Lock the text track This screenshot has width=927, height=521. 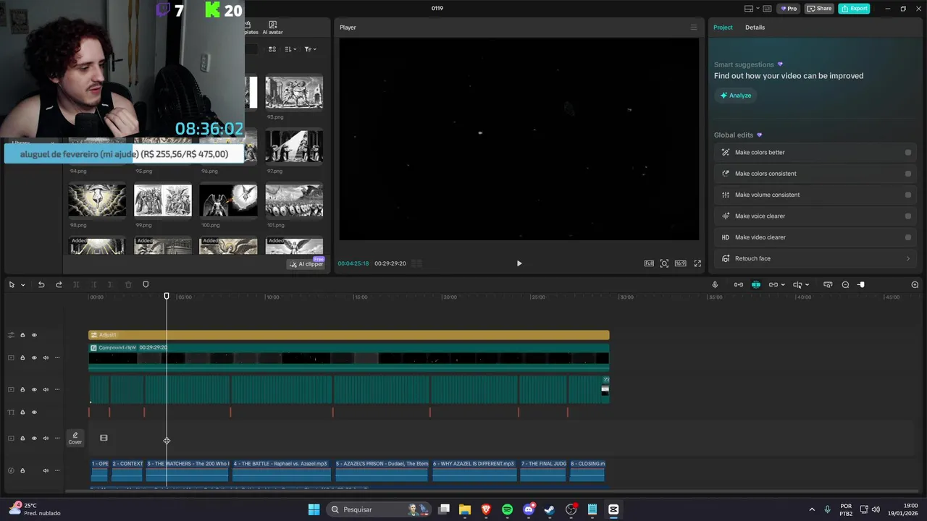22,412
